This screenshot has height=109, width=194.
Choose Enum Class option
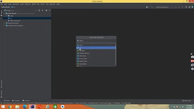(x=96, y=58)
